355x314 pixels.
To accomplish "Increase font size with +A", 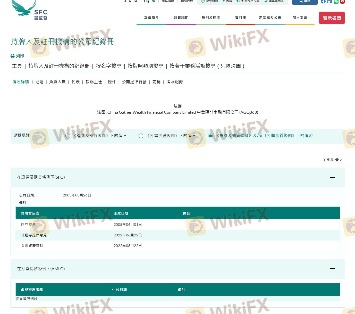I will tap(135, 1).
